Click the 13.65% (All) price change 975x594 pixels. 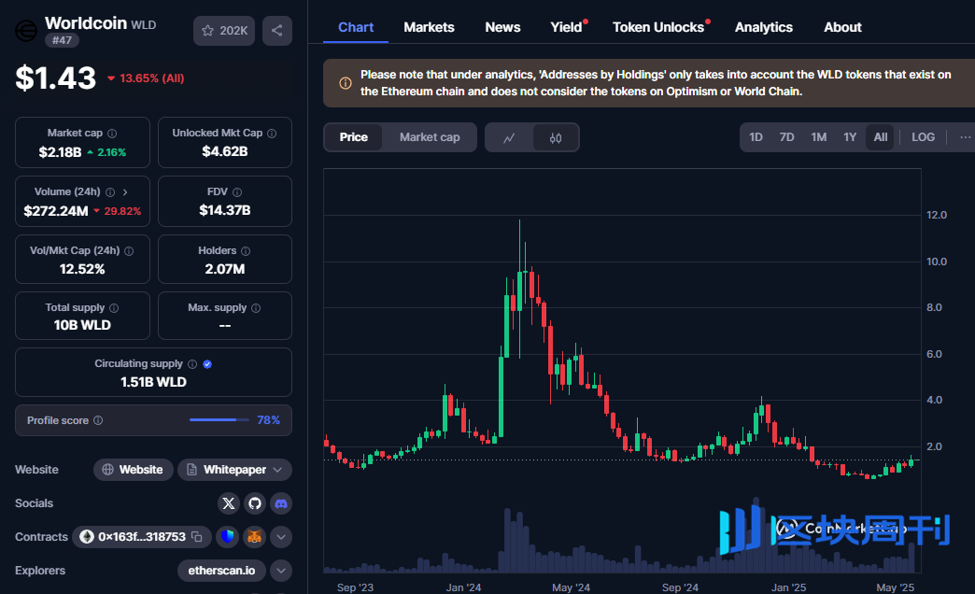pyautogui.click(x=146, y=78)
